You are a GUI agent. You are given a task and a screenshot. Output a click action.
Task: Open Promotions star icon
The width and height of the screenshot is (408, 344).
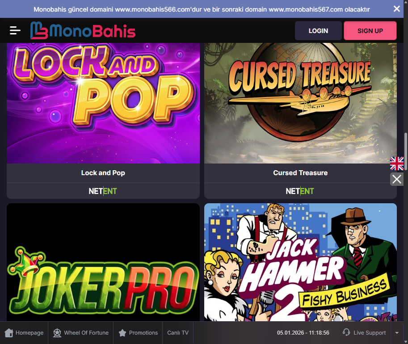click(x=122, y=333)
